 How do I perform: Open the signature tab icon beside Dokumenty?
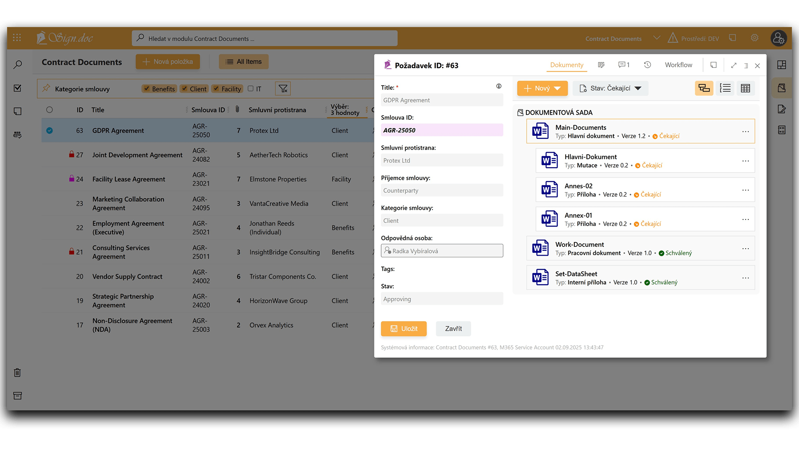pos(601,65)
